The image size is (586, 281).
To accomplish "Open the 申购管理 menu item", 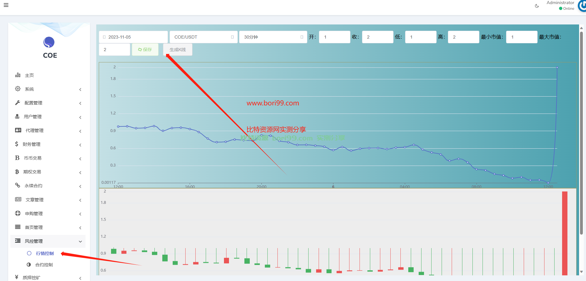I will click(x=48, y=214).
